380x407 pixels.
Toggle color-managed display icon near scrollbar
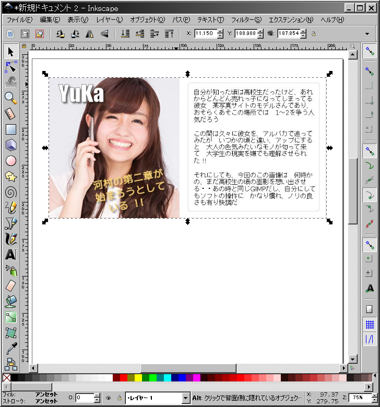tap(352, 368)
